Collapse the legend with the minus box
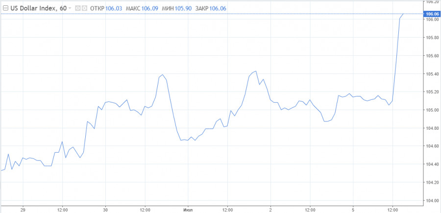 click(x=5, y=8)
